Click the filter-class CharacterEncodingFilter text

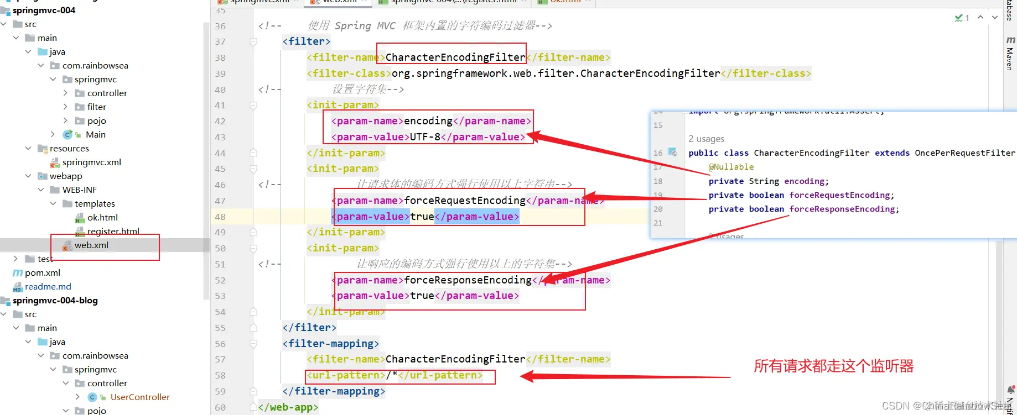point(556,73)
